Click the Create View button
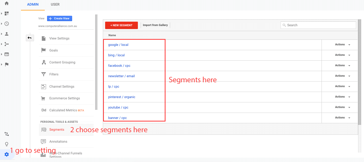 point(60,18)
